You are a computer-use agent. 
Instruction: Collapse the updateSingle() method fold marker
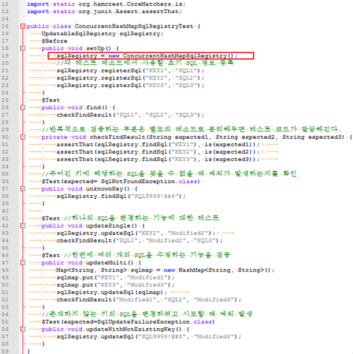click(23, 226)
